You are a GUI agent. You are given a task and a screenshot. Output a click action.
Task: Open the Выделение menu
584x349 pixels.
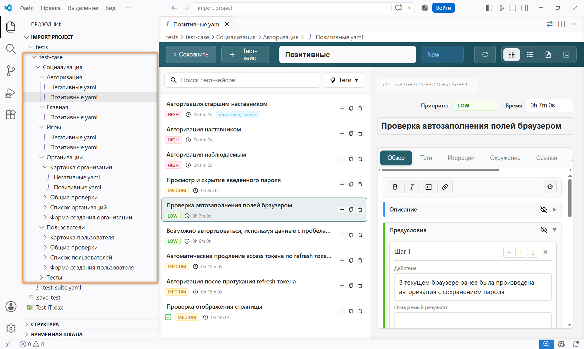(83, 8)
